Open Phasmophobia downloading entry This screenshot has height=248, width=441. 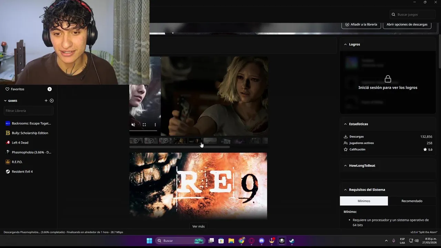[x=29, y=152]
